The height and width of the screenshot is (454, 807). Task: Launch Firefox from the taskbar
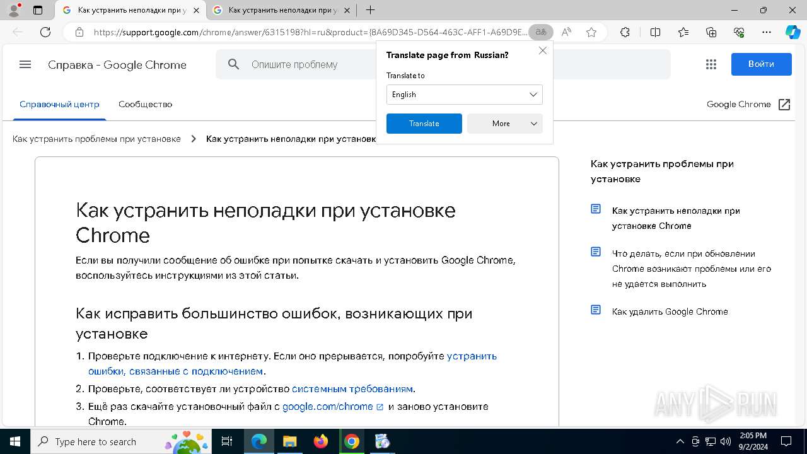(x=320, y=441)
